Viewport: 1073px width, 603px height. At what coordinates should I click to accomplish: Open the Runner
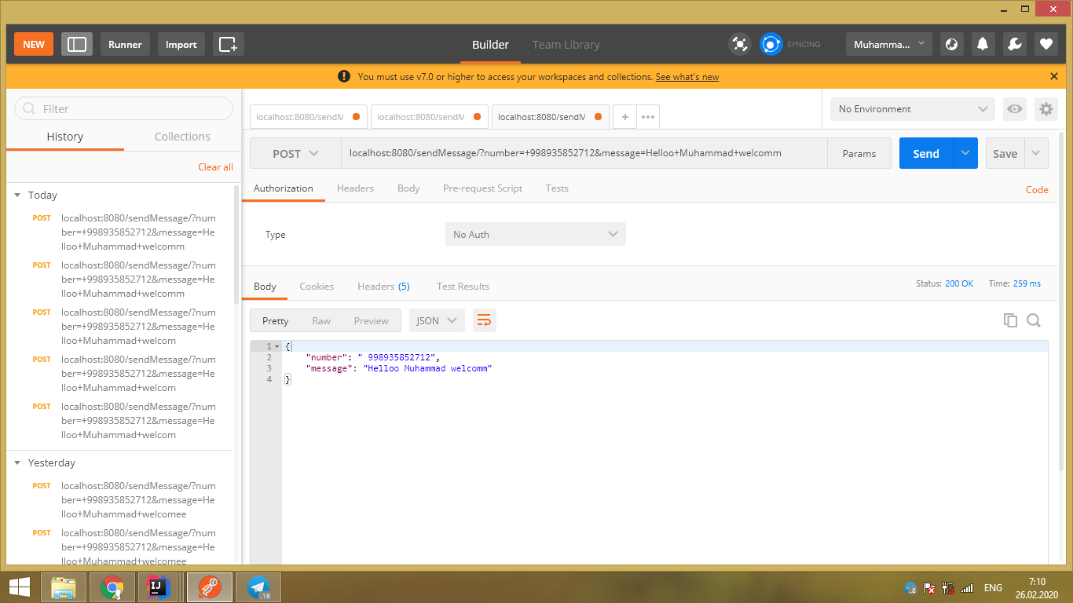point(125,44)
